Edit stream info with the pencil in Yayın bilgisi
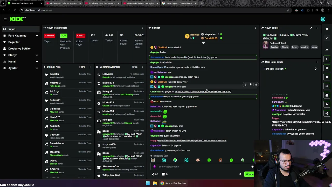Image resolution: width=332 pixels, height=187 pixels. (311, 28)
